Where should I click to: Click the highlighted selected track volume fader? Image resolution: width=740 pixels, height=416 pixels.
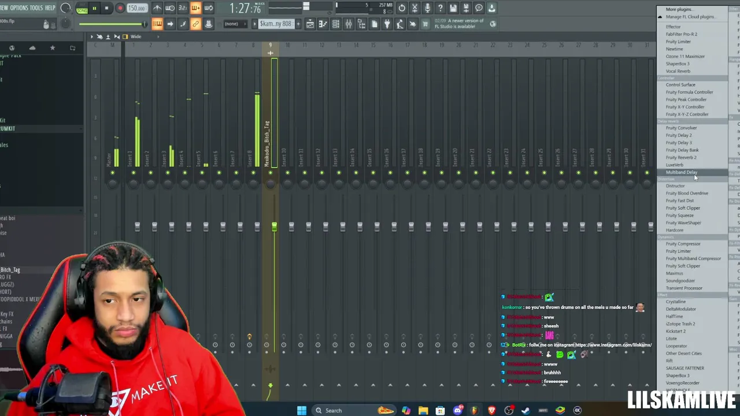(274, 226)
